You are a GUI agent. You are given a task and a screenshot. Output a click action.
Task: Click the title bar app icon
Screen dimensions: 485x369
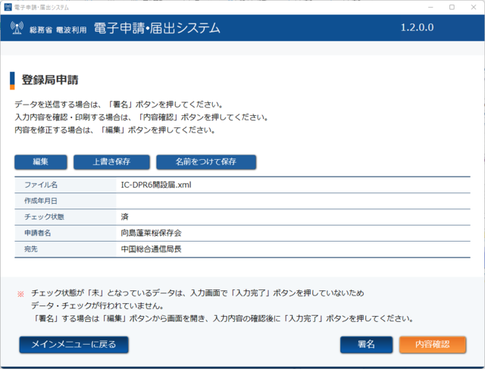(8, 7)
